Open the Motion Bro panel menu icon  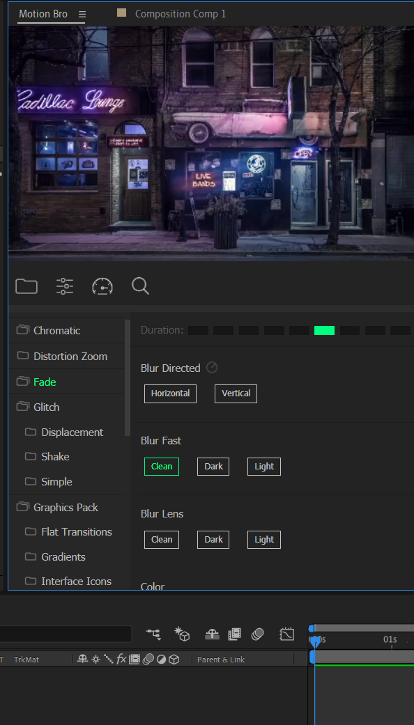click(82, 15)
